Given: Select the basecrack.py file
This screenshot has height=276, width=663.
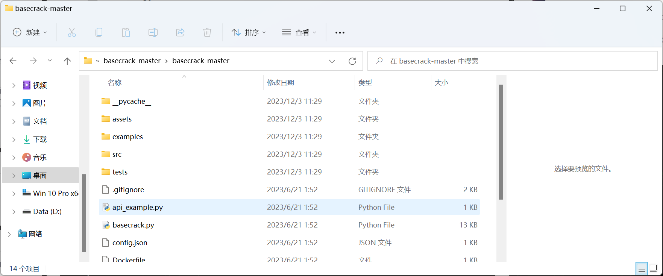Looking at the screenshot, I should (x=134, y=225).
